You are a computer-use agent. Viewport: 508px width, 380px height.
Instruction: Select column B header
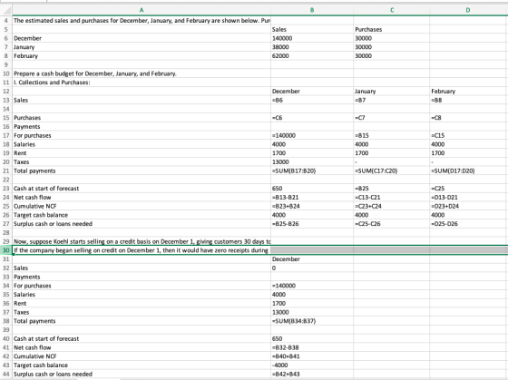click(312, 10)
